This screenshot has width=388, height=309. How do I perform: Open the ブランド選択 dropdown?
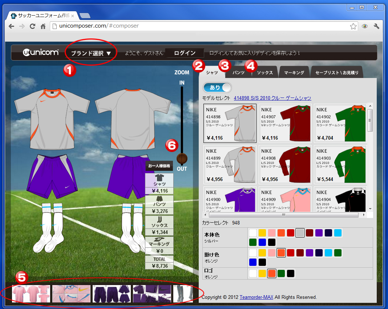pos(91,53)
